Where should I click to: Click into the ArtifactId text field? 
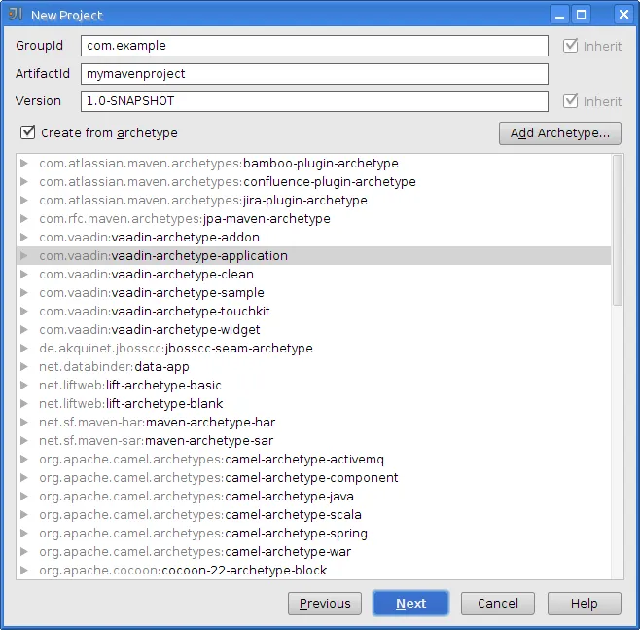tap(314, 74)
